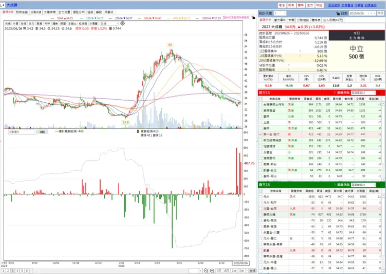Open help icon in 買方15 header
The height and width of the screenshot is (274, 386).
coord(335,93)
